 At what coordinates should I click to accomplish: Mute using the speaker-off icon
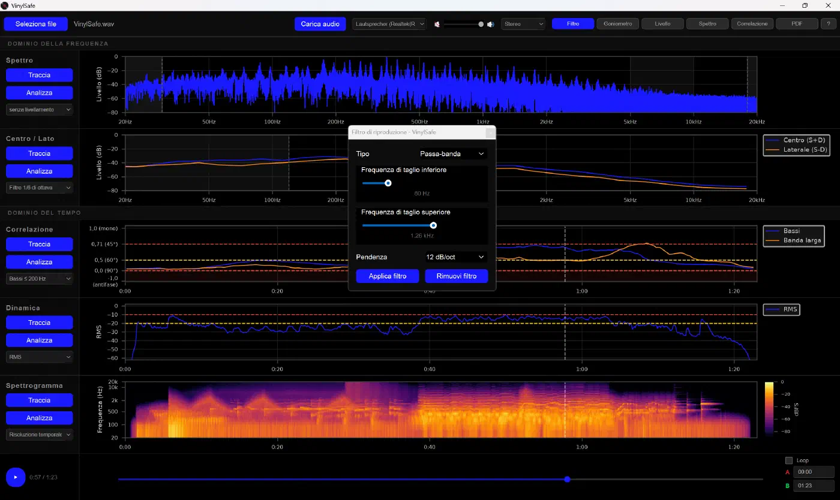tap(437, 24)
